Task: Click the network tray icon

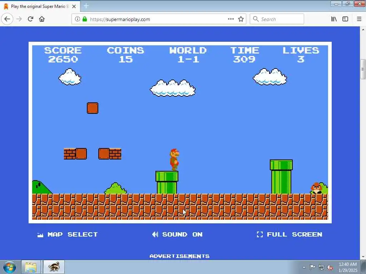Action: [321, 267]
